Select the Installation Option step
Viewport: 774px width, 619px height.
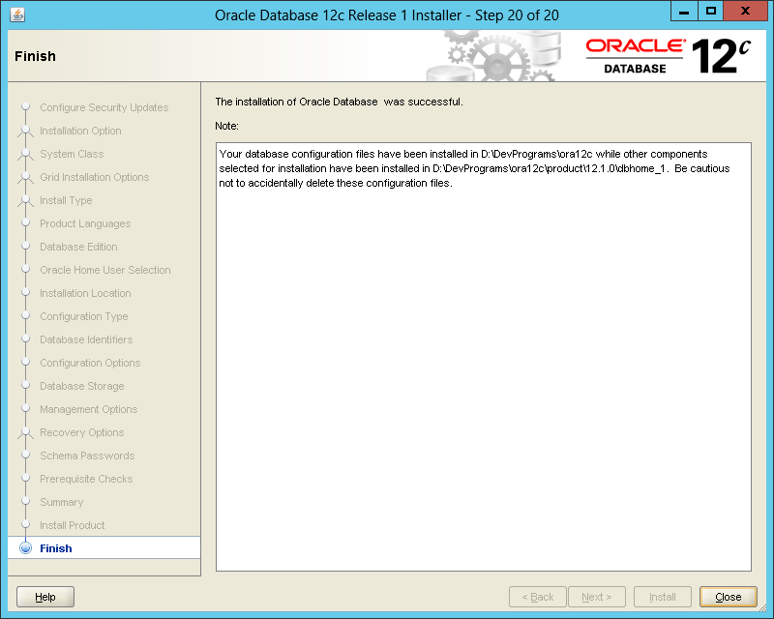[80, 131]
